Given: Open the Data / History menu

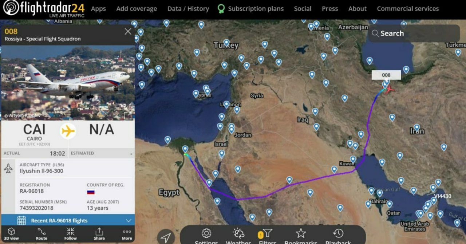Looking at the screenshot, I should click(188, 9).
